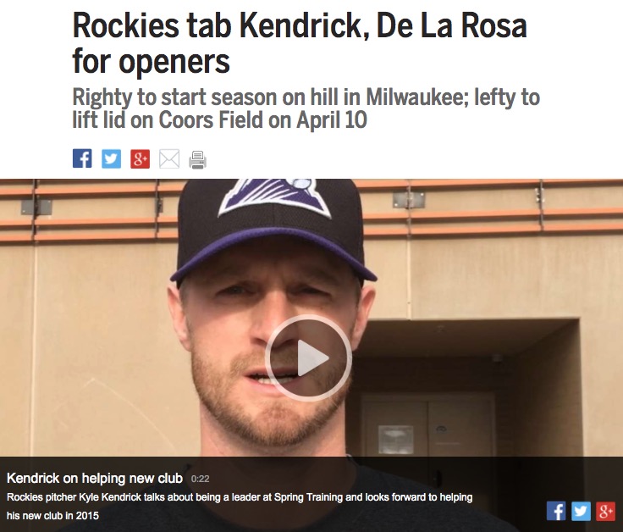Image resolution: width=623 pixels, height=532 pixels.
Task: Click the Rockies logo on the cap in video
Action: pos(273,197)
